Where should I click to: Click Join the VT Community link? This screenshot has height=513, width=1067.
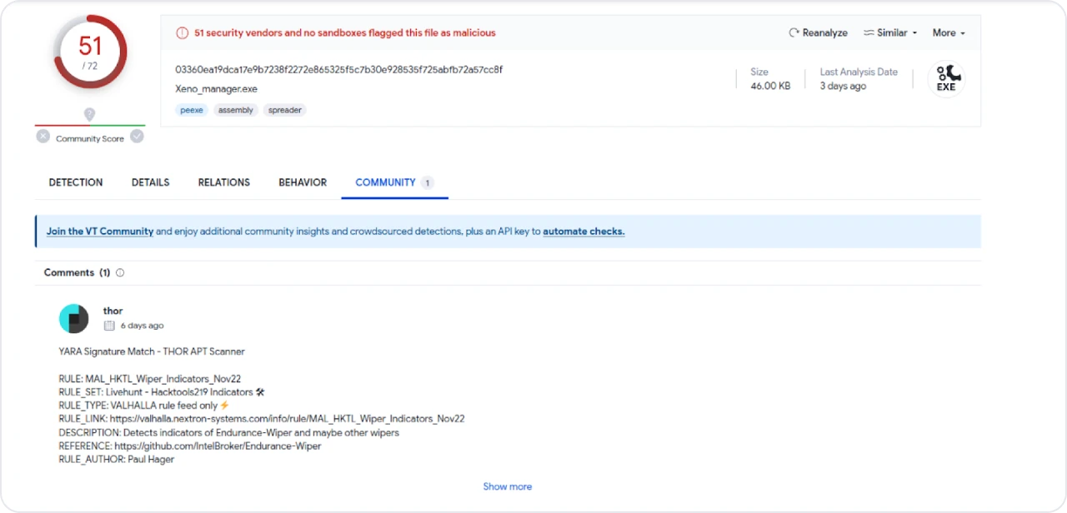tap(100, 232)
